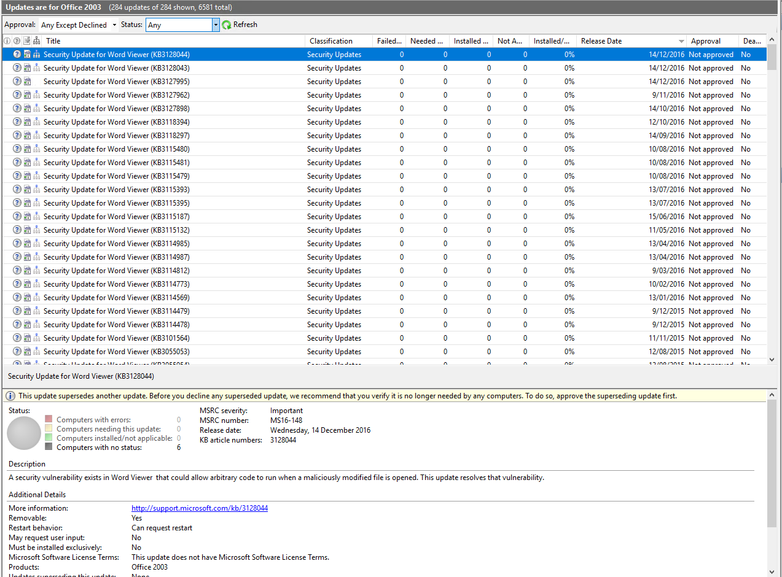This screenshot has height=577, width=782.
Task: Click the file status column header icon
Action: click(27, 41)
